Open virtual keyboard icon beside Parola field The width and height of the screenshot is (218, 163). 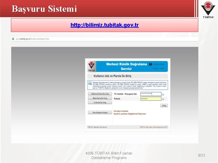[x=163, y=99]
